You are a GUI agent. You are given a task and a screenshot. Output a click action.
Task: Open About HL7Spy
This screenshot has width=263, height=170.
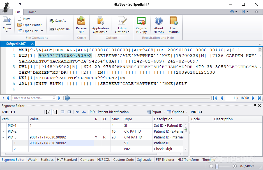pyautogui.click(x=159, y=25)
